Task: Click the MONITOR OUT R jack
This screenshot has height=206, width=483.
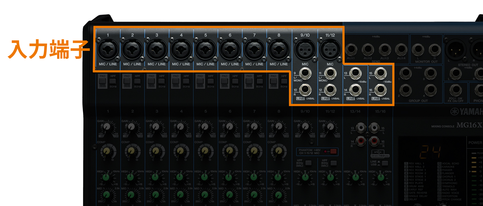Action: click(435, 50)
